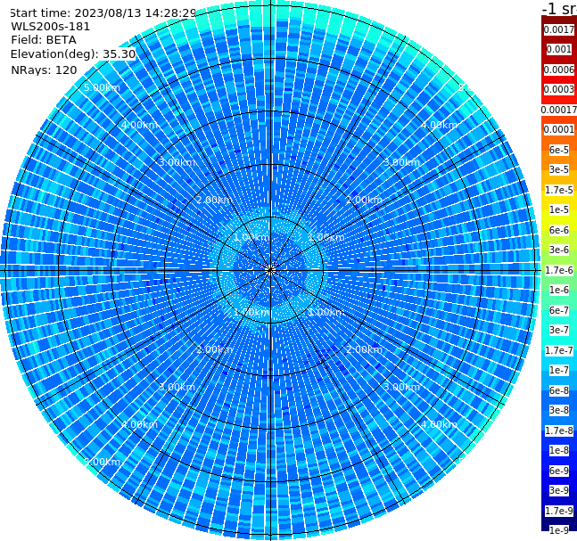Click the NRays: 120 label
Screen dimensions: 577x541
(x=44, y=70)
